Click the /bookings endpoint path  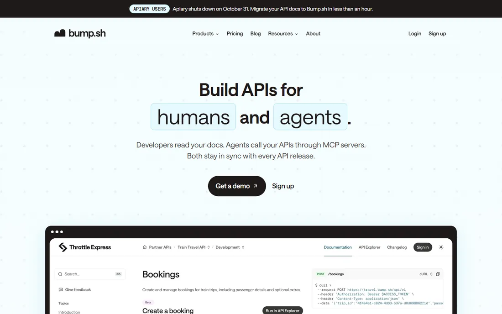336,274
